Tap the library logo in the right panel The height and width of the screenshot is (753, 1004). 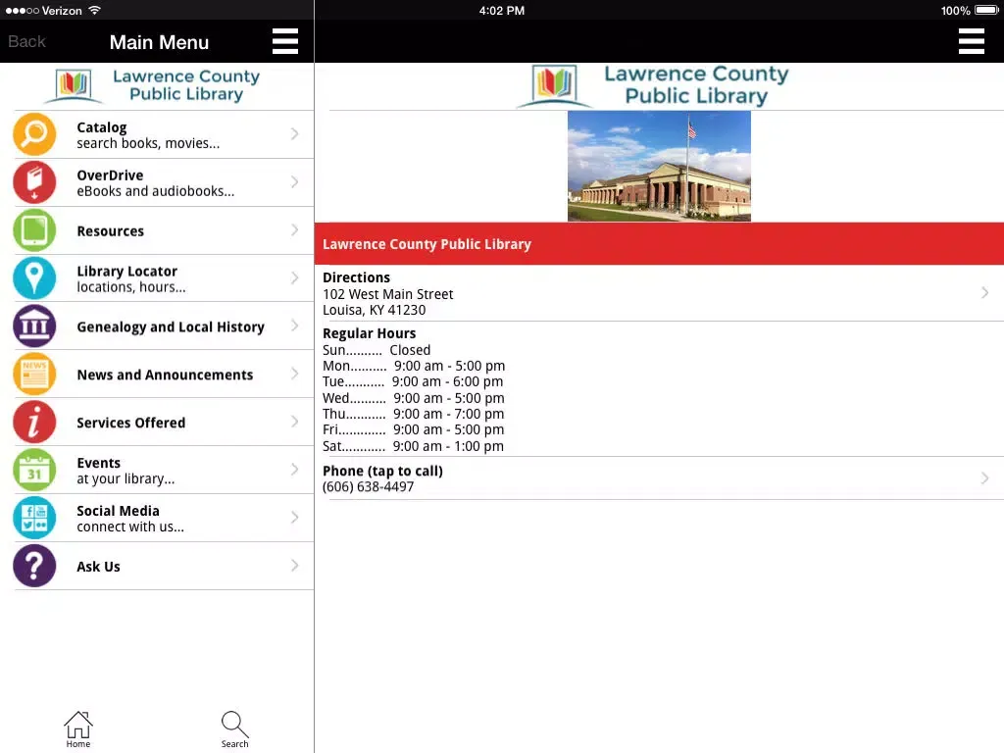click(653, 85)
